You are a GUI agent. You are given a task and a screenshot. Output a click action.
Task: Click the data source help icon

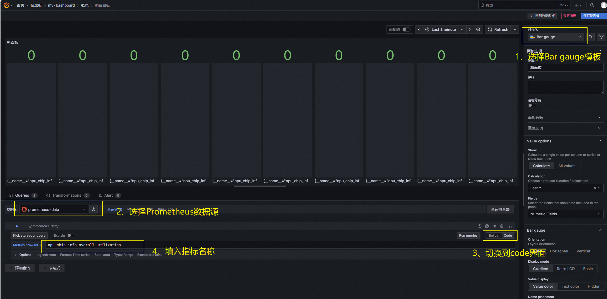click(93, 209)
